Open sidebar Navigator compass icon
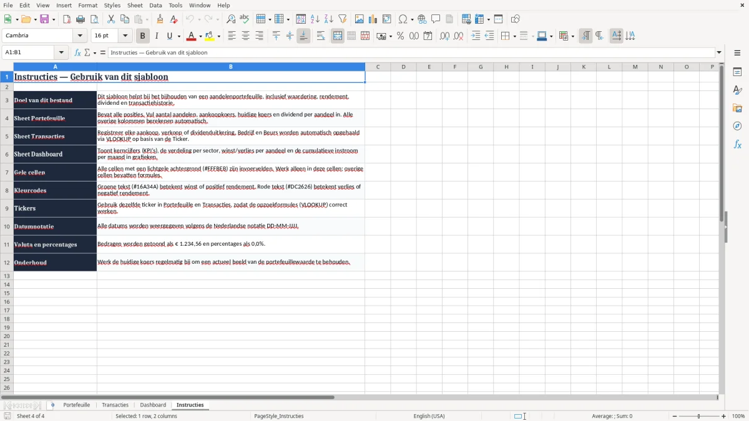This screenshot has width=749, height=421. (x=737, y=126)
